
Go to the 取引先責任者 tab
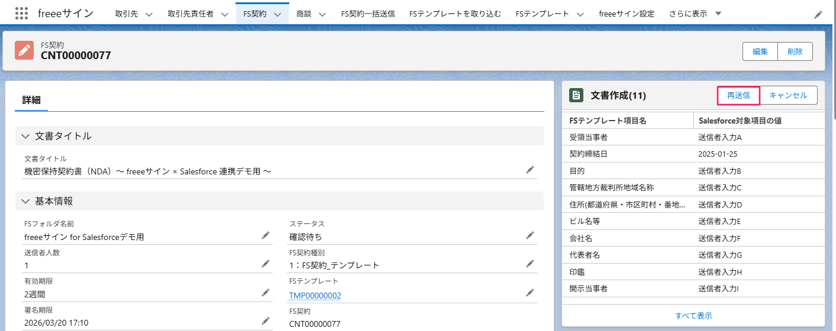click(x=191, y=14)
